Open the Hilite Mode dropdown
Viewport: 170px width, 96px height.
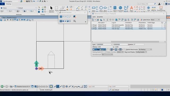[155, 20]
